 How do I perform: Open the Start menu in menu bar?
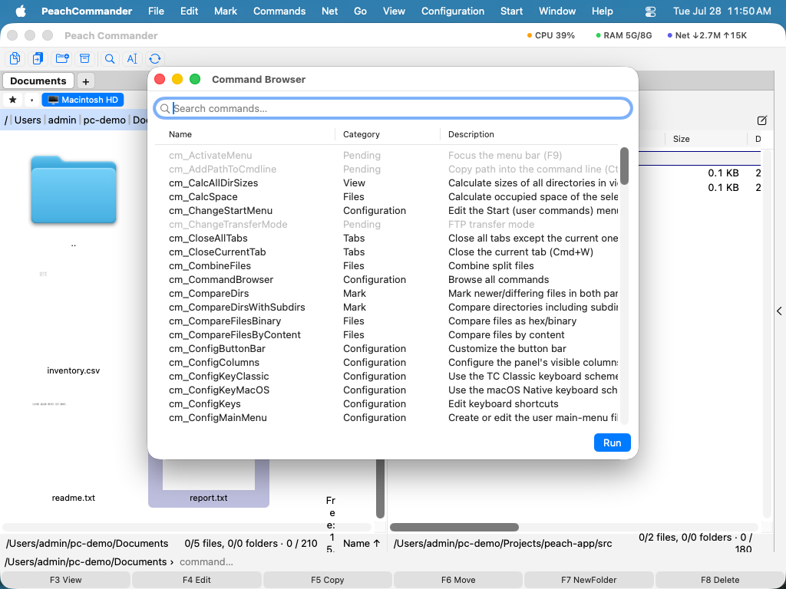(x=511, y=11)
